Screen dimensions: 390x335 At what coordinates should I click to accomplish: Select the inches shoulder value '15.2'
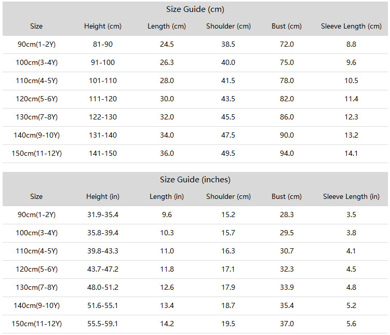(x=228, y=215)
